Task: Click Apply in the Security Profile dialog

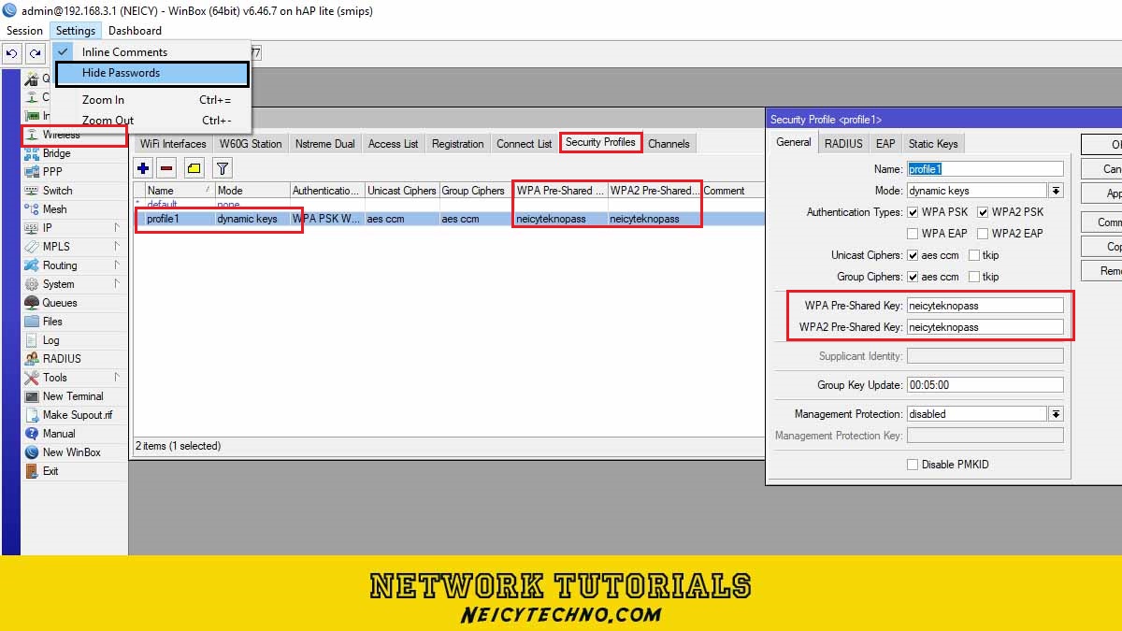Action: [x=1102, y=194]
